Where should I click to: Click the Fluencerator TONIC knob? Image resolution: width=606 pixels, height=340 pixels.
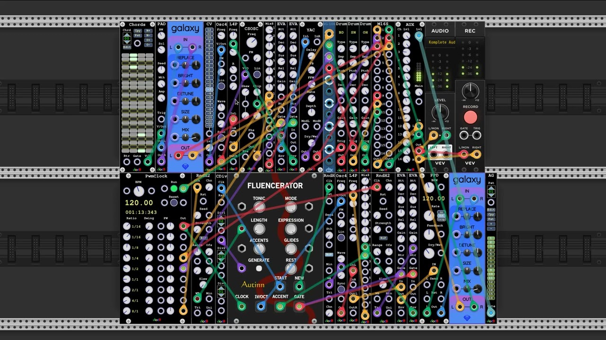[x=259, y=208]
